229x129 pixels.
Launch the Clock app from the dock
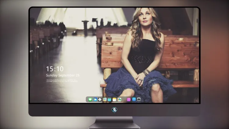pyautogui.click(x=100, y=99)
